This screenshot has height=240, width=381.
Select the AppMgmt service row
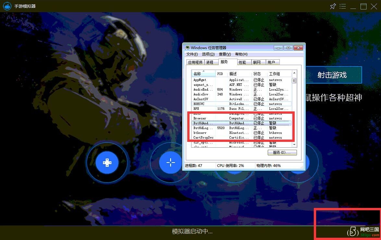tap(241, 80)
